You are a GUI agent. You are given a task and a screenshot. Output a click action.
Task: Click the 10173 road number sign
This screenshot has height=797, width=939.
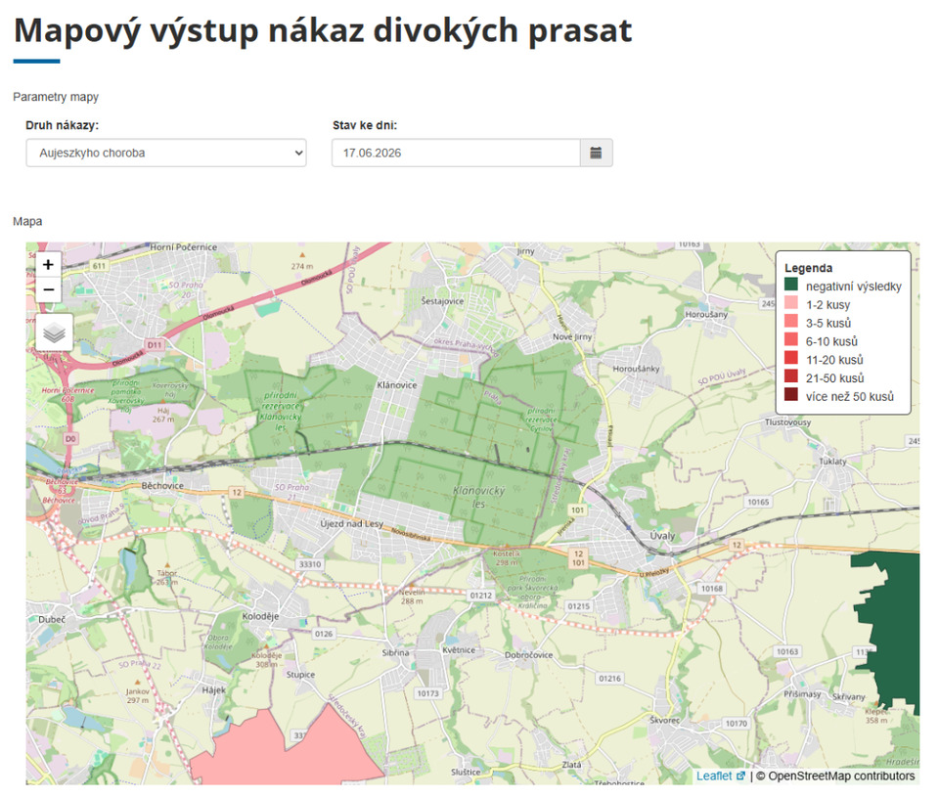427,693
